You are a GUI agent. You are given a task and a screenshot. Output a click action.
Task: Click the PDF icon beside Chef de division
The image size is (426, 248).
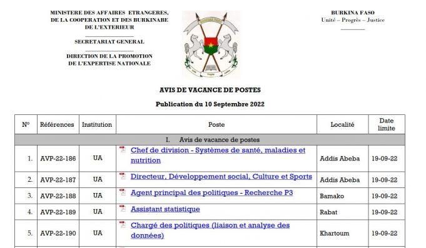123,149
